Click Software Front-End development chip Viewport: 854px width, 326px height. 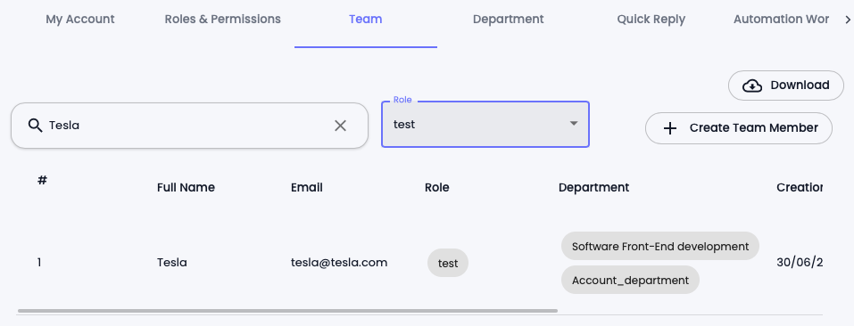pos(660,246)
